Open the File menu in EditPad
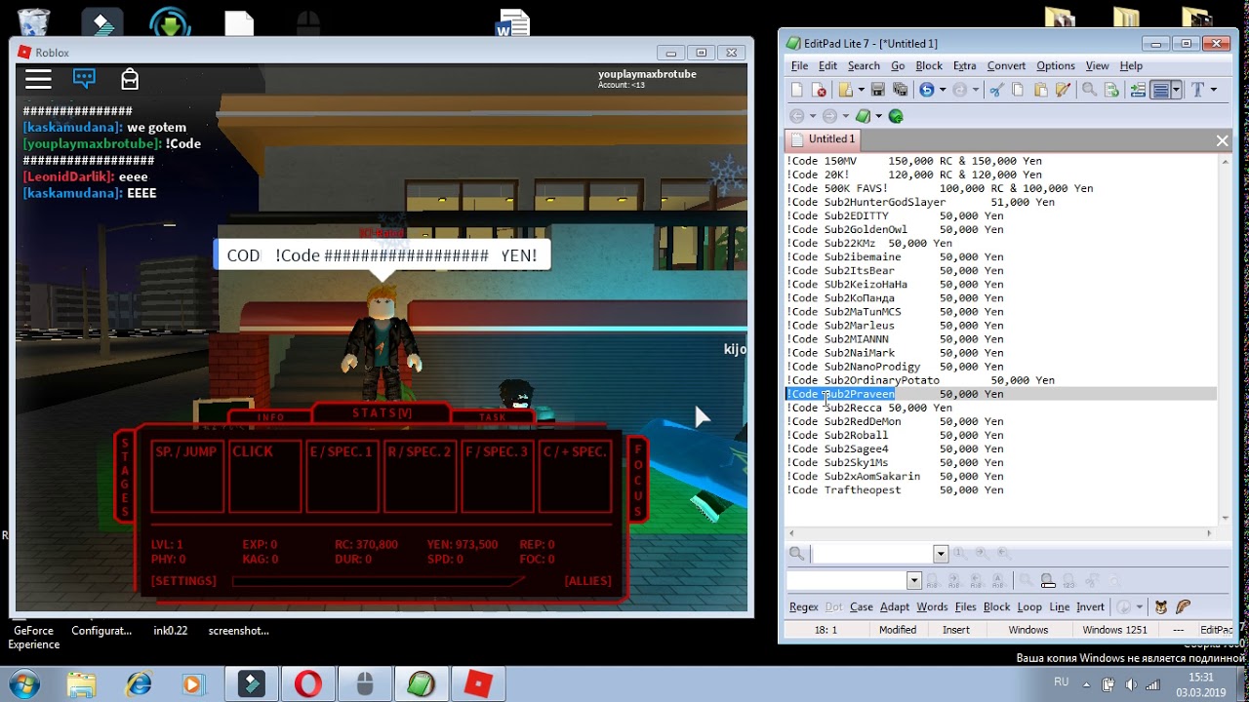This screenshot has width=1249, height=702. tap(799, 65)
